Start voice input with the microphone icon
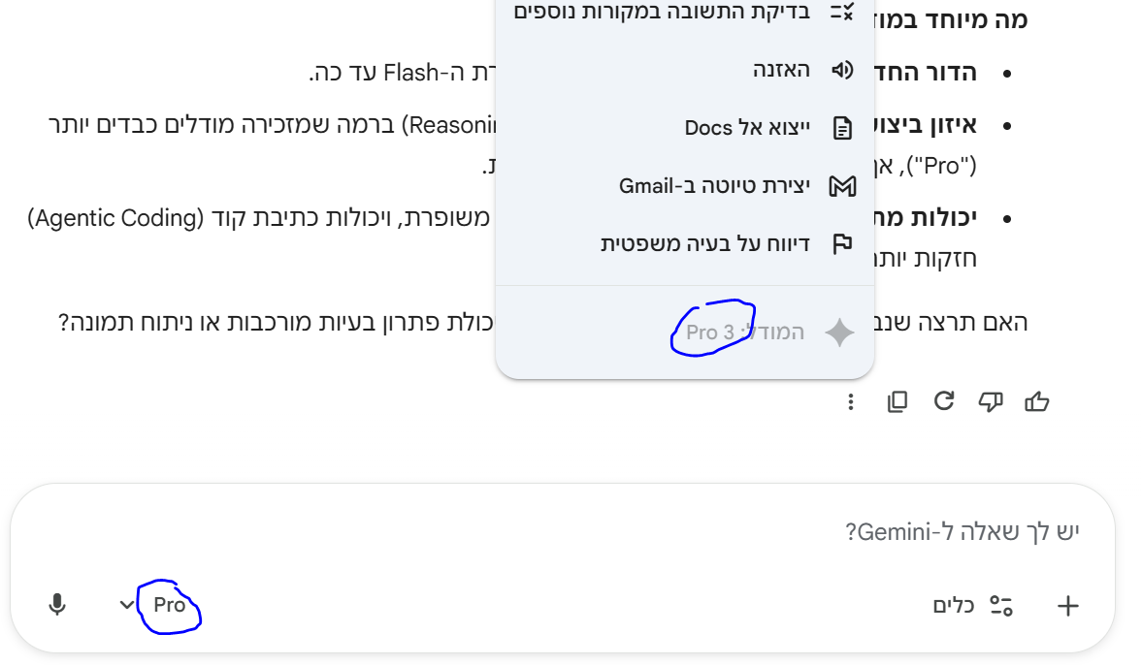 tap(57, 606)
